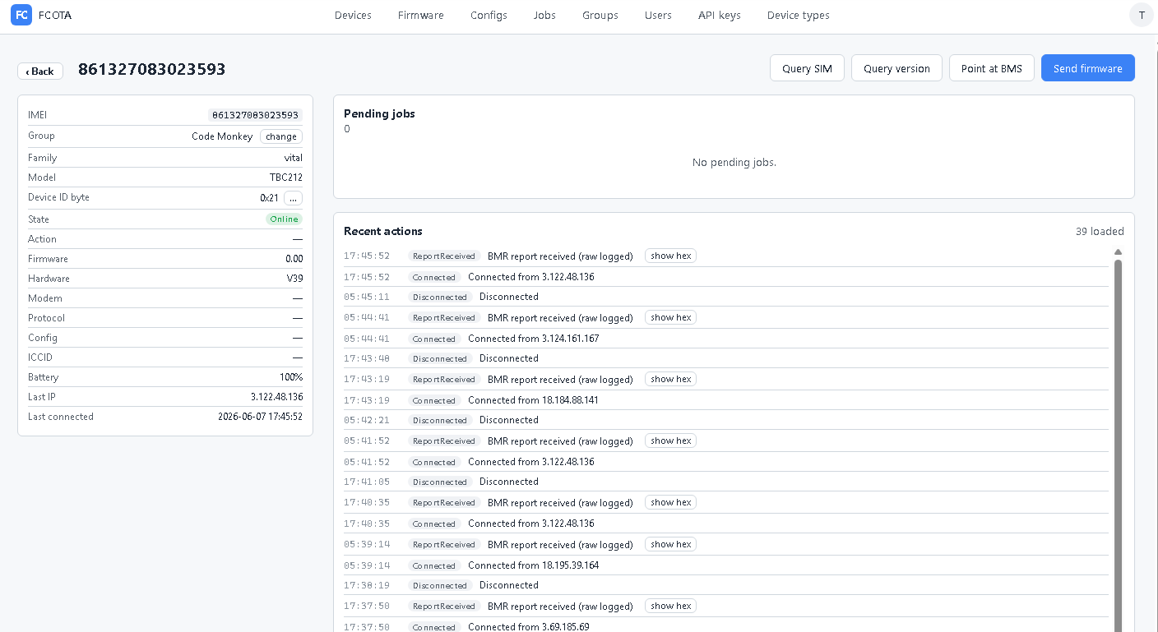This screenshot has height=632, width=1158.
Task: Open the Devices menu
Action: pyautogui.click(x=353, y=15)
